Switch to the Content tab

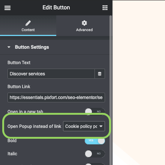[28, 26]
